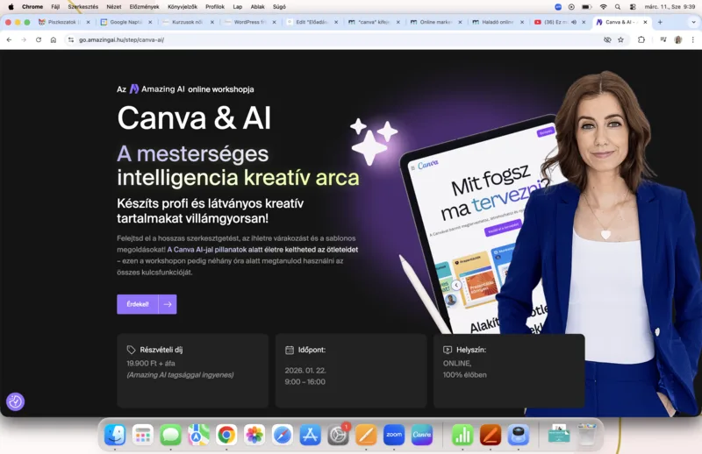The height and width of the screenshot is (454, 702).
Task: Bookmark this page with the star icon
Action: click(x=620, y=39)
